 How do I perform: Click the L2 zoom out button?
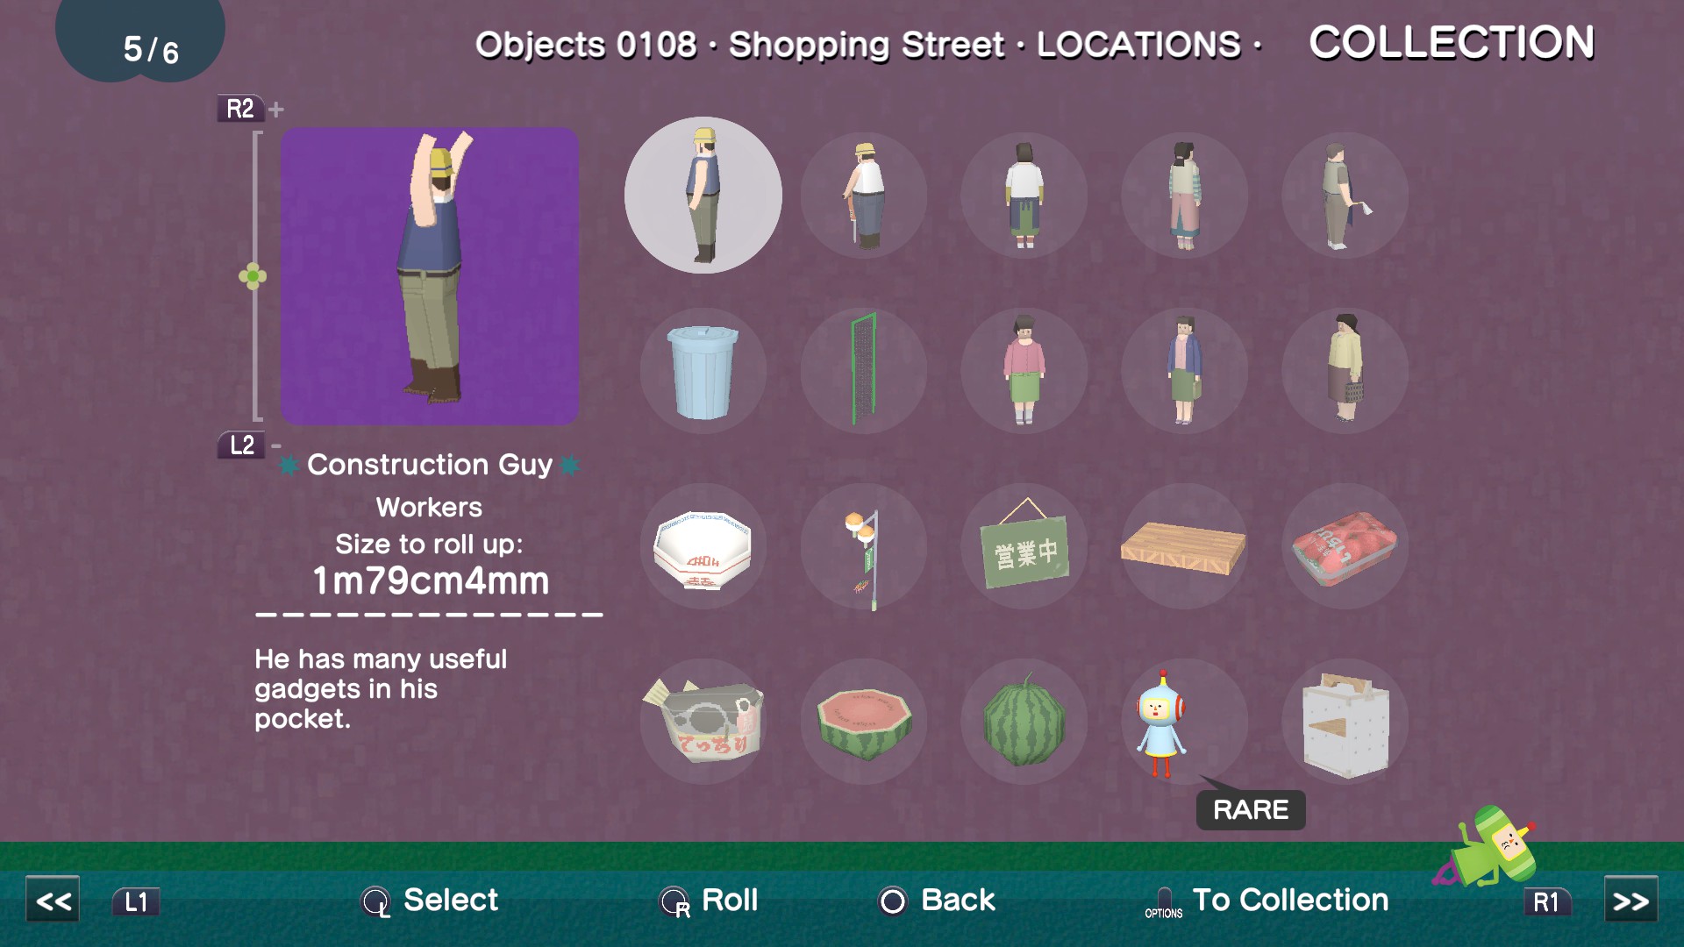(x=241, y=445)
